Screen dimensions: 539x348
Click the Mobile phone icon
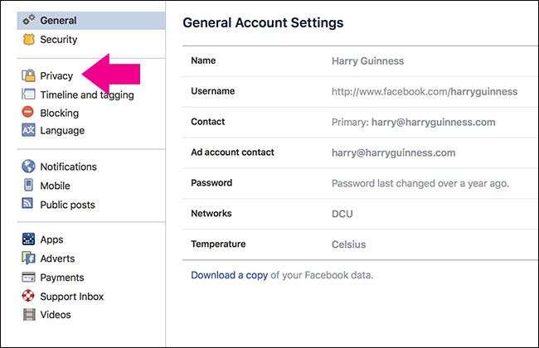(x=28, y=186)
